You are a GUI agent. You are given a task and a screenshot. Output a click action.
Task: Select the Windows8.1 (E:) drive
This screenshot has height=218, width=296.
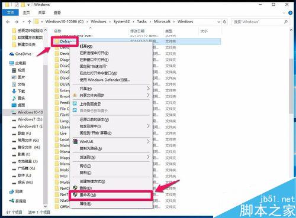pos(27,126)
